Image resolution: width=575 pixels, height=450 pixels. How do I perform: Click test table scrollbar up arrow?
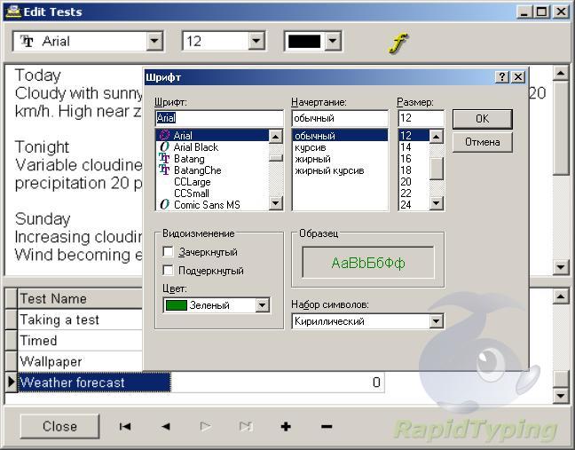coord(560,296)
